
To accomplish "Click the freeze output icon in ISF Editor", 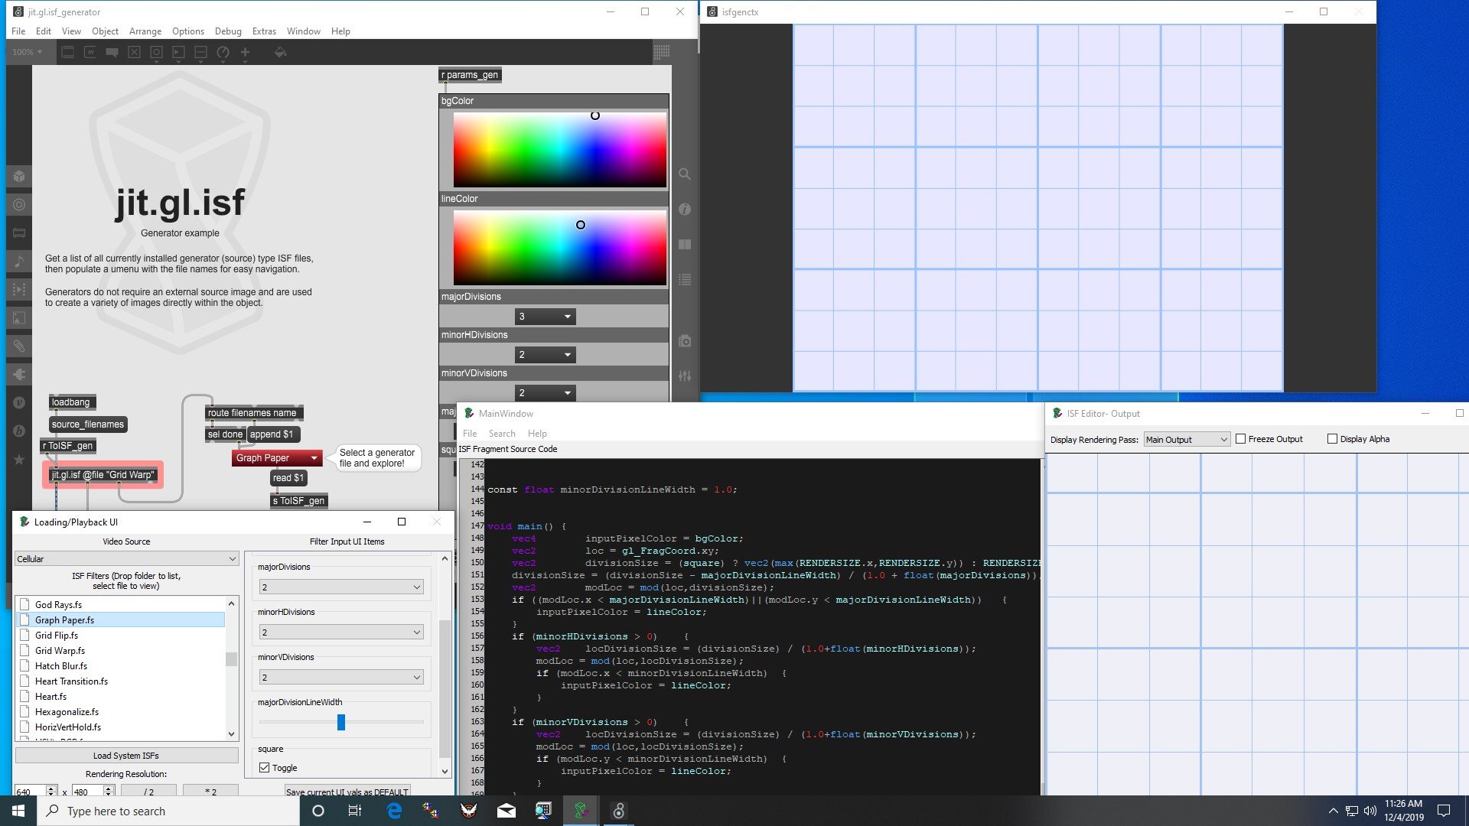I will pos(1242,439).
